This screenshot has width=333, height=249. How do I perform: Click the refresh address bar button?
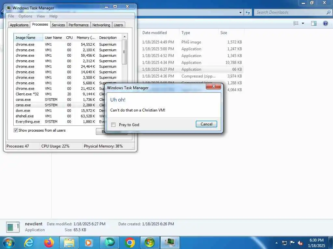point(247,12)
